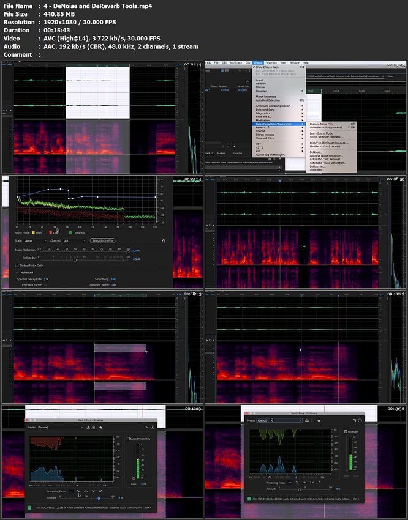Click favorite star icon in DeNoise window
The width and height of the screenshot is (408, 520).
(x=100, y=428)
